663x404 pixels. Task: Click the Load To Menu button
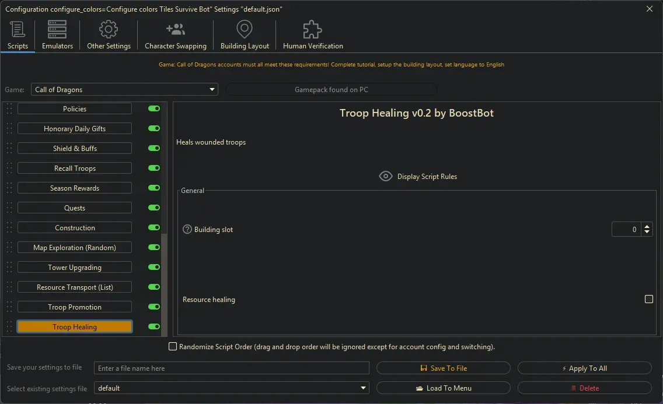[444, 388]
